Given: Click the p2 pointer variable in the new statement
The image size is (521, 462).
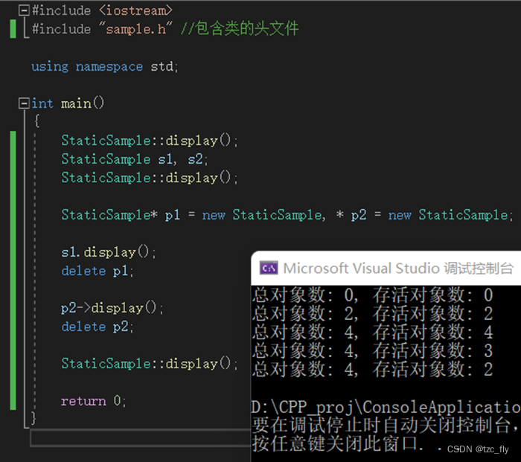Looking at the screenshot, I should (x=359, y=215).
